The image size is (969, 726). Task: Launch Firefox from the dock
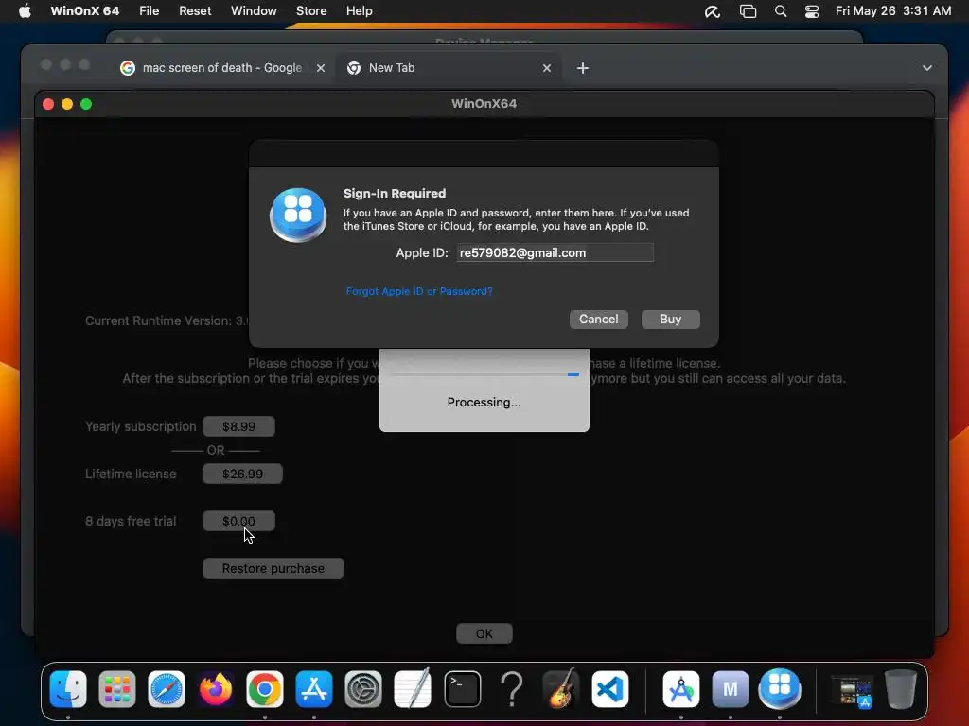tap(215, 688)
